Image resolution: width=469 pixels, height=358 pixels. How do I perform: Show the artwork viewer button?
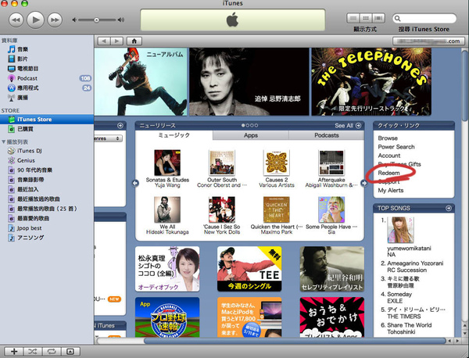(x=70, y=352)
